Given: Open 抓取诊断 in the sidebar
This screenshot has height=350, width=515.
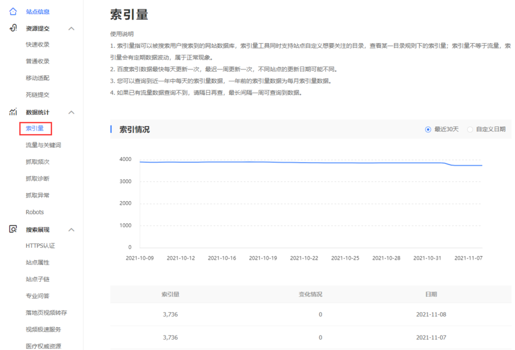Looking at the screenshot, I should coord(37,179).
